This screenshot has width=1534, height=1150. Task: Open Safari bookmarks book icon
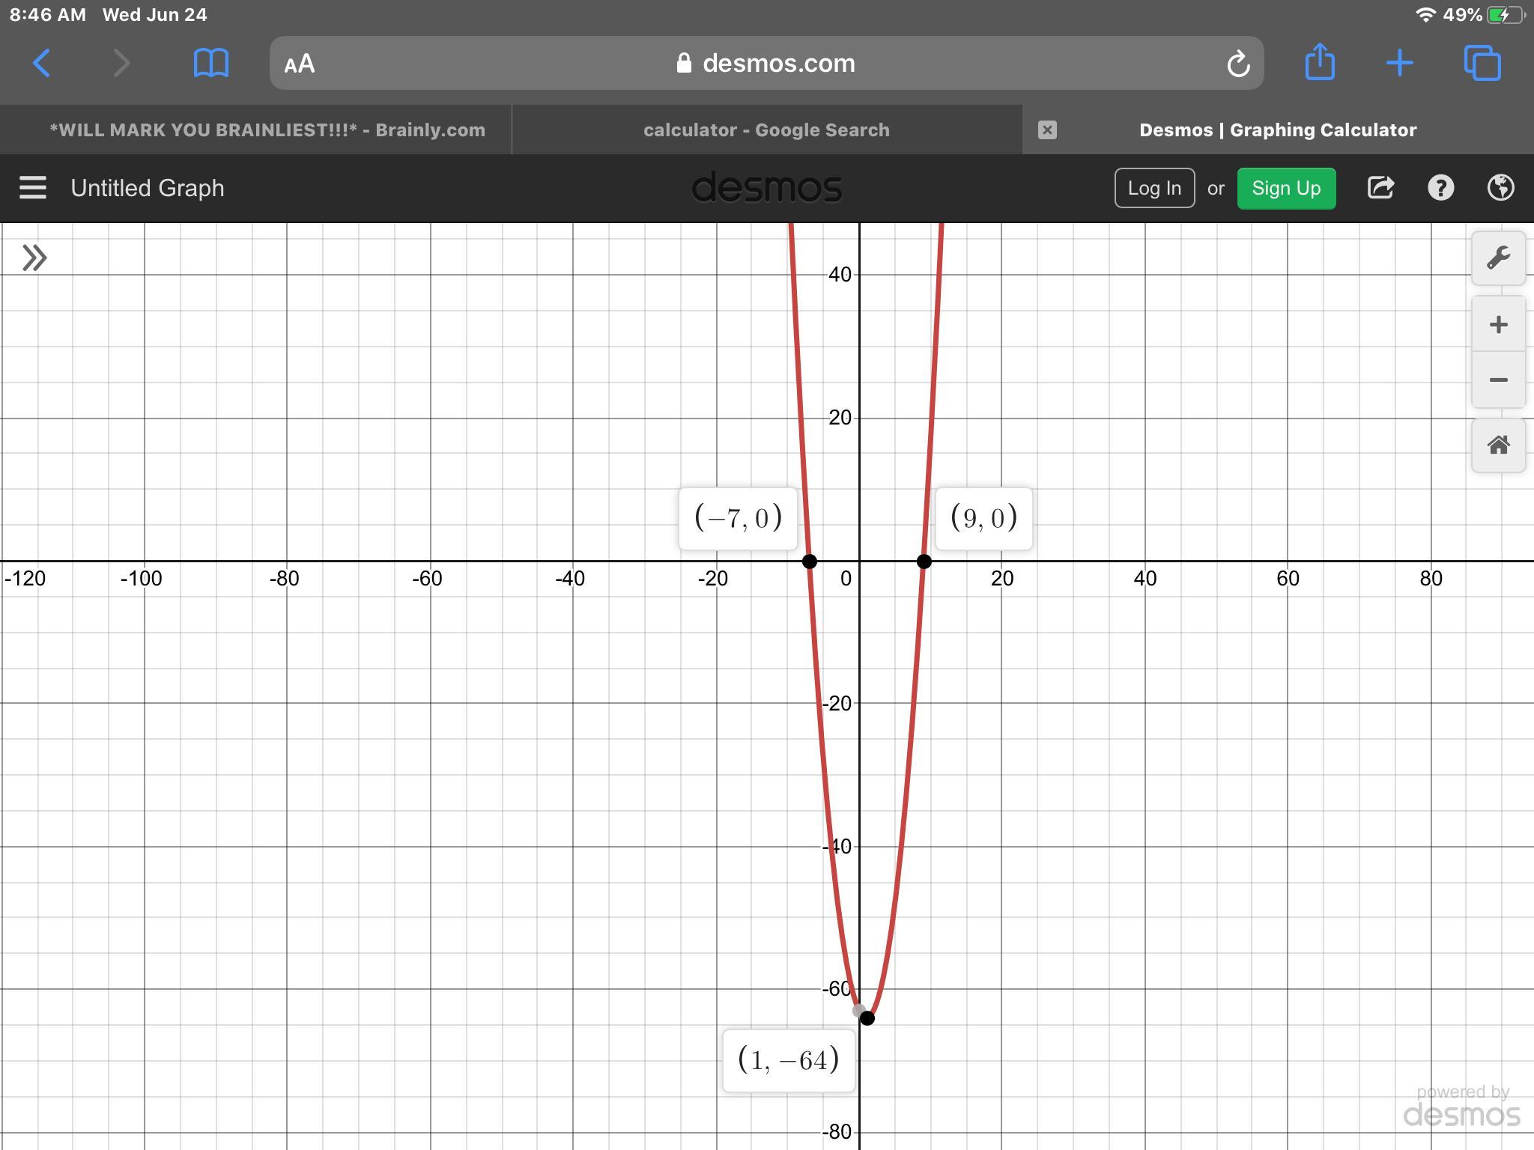click(210, 64)
